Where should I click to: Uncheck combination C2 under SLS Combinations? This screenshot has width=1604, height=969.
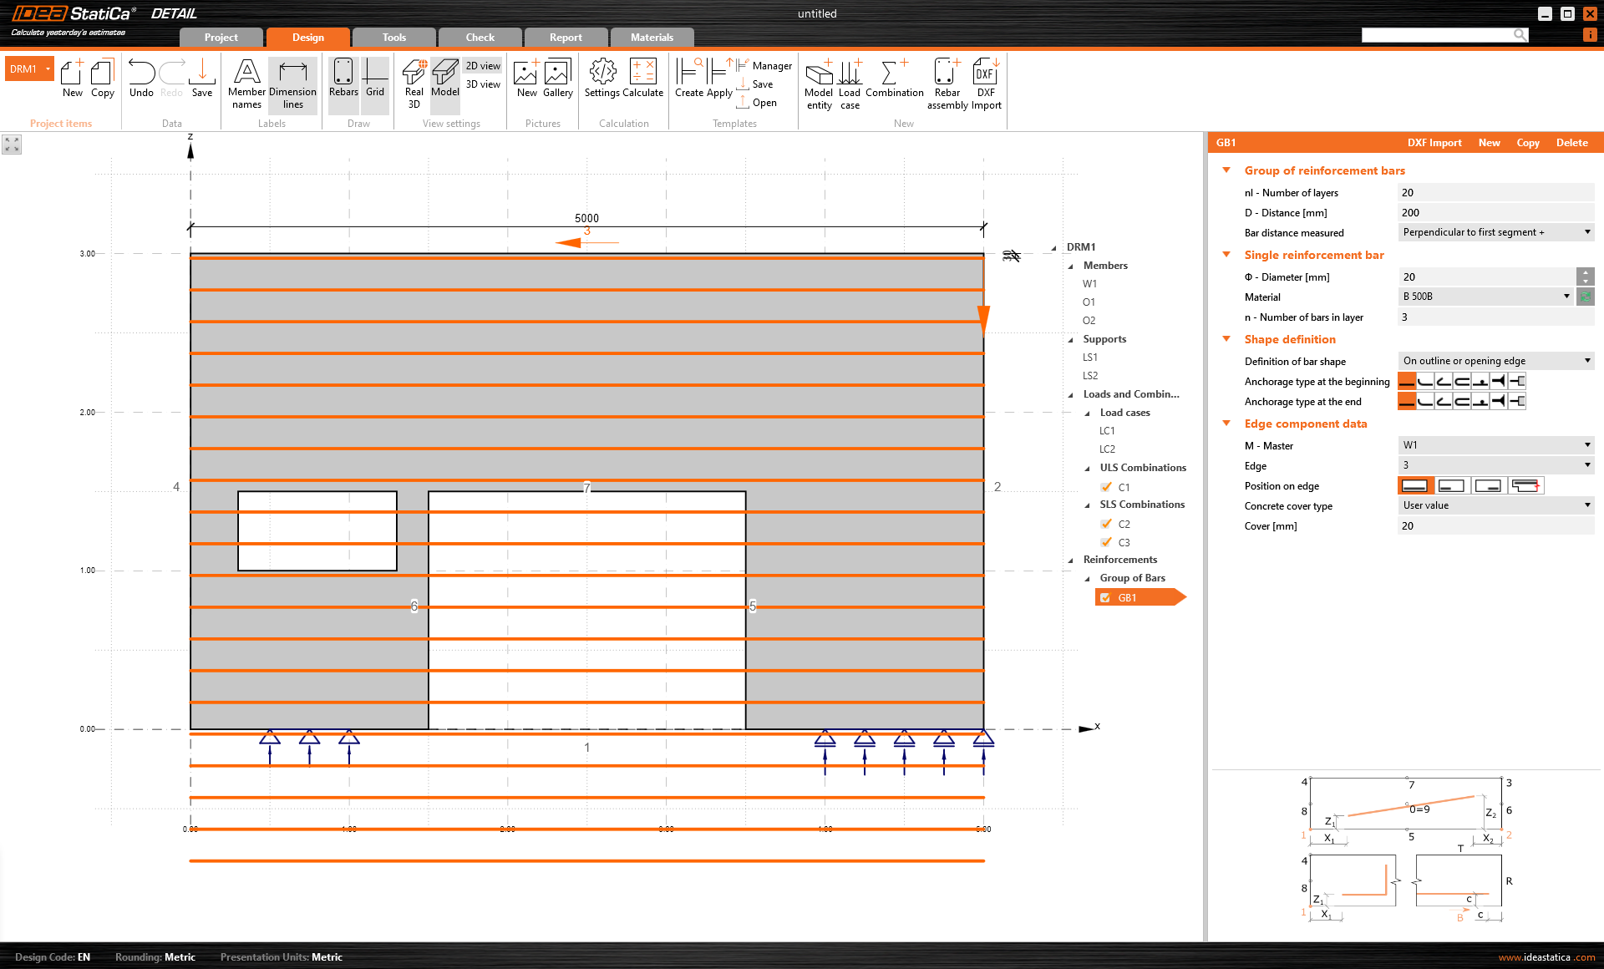tap(1106, 524)
